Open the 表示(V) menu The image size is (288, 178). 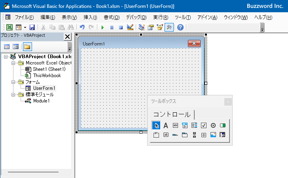point(69,17)
